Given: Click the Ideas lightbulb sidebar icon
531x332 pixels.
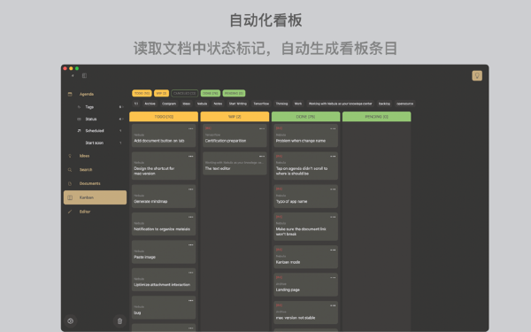Looking at the screenshot, I should click(70, 156).
